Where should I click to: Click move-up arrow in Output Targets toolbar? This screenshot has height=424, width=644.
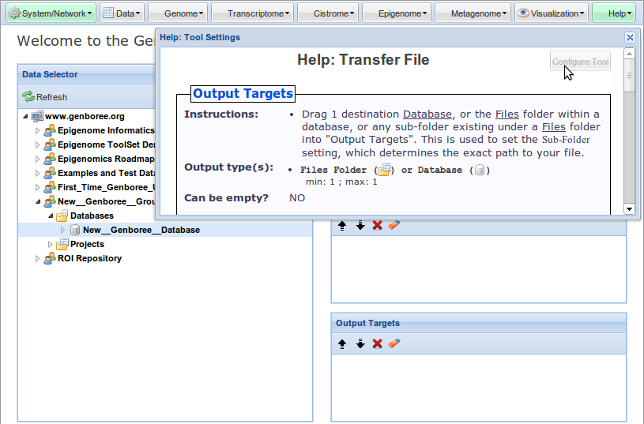coord(342,343)
